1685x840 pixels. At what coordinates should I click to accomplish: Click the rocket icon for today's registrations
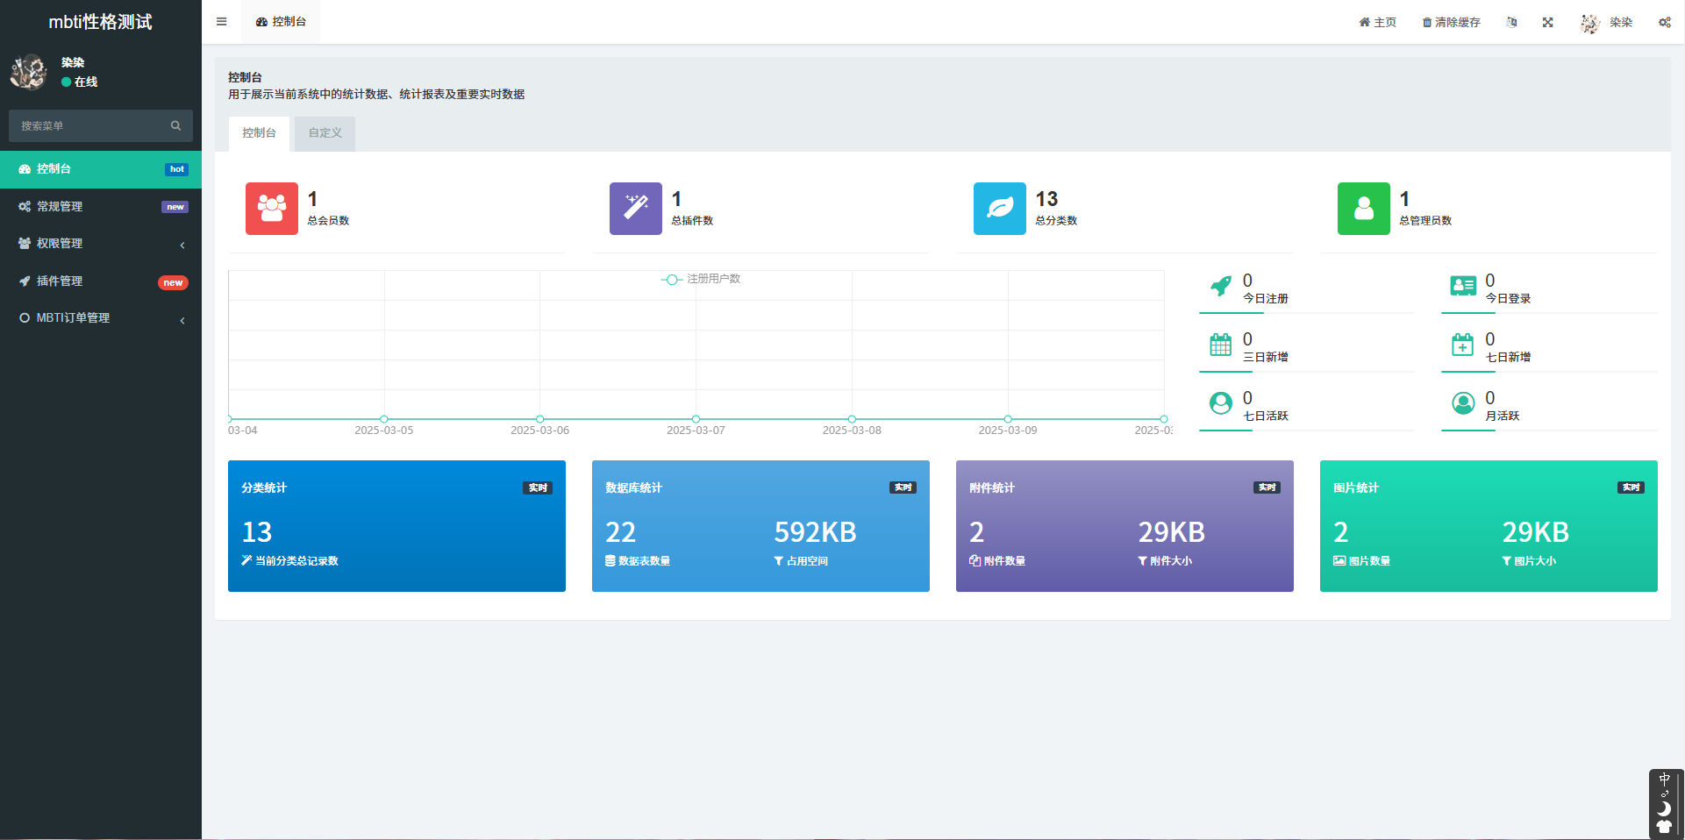[x=1220, y=286]
